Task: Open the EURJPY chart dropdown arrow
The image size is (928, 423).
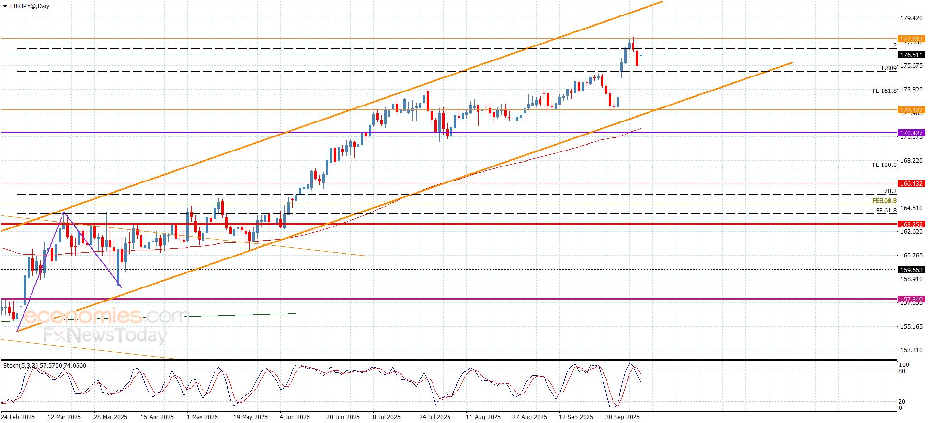Action: click(5, 6)
